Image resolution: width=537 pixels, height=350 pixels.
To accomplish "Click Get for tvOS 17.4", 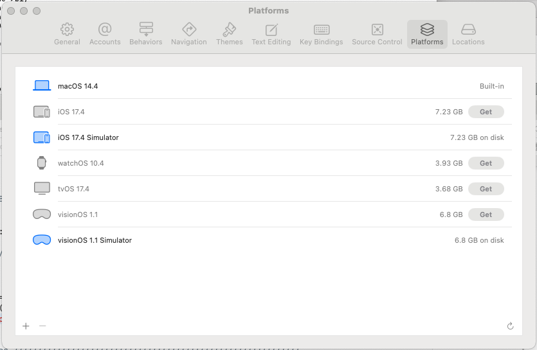I will tap(486, 189).
